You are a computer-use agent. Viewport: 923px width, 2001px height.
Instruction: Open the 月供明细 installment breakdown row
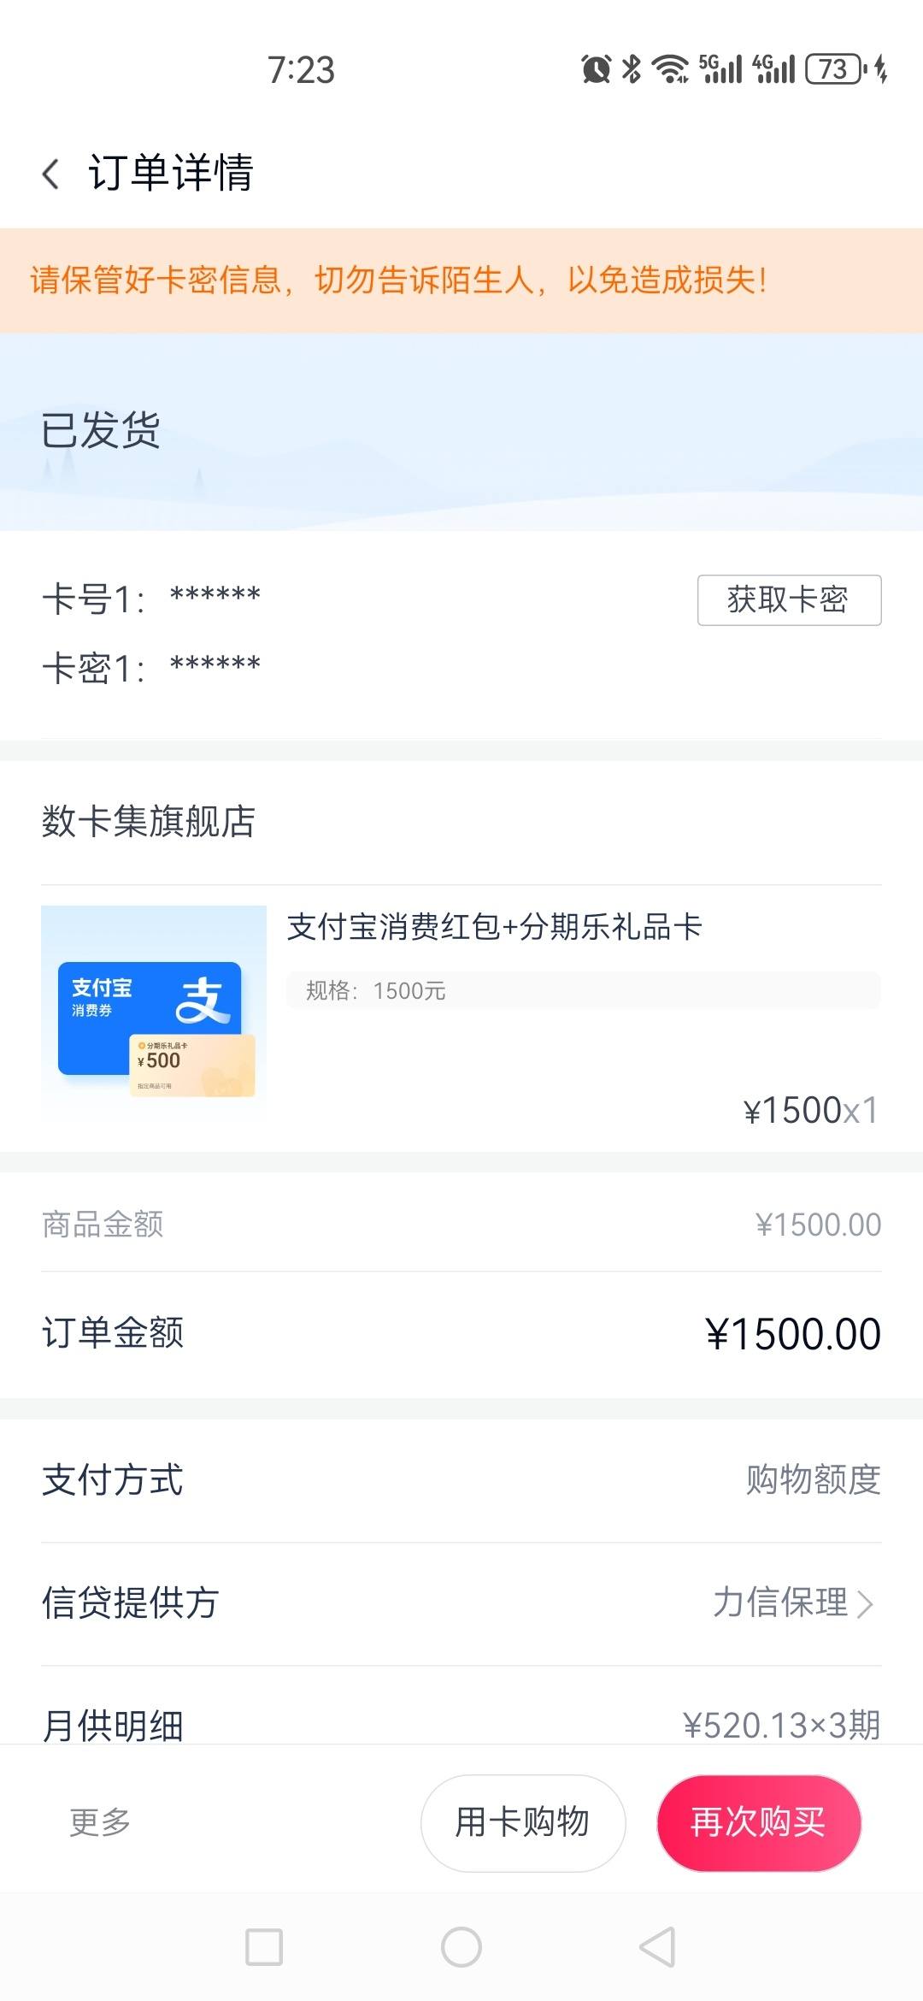(x=461, y=1725)
